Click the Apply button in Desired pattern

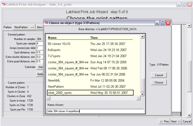tap(40, 74)
